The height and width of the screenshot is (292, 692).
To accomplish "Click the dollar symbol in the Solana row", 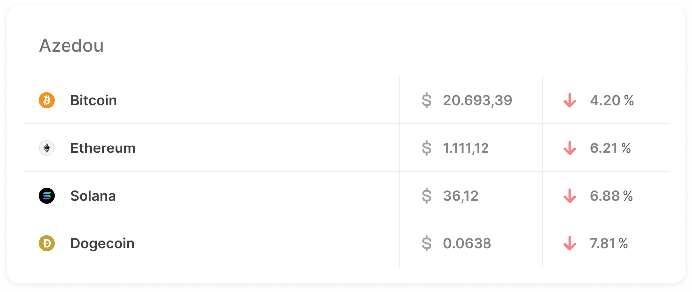I will (x=426, y=195).
